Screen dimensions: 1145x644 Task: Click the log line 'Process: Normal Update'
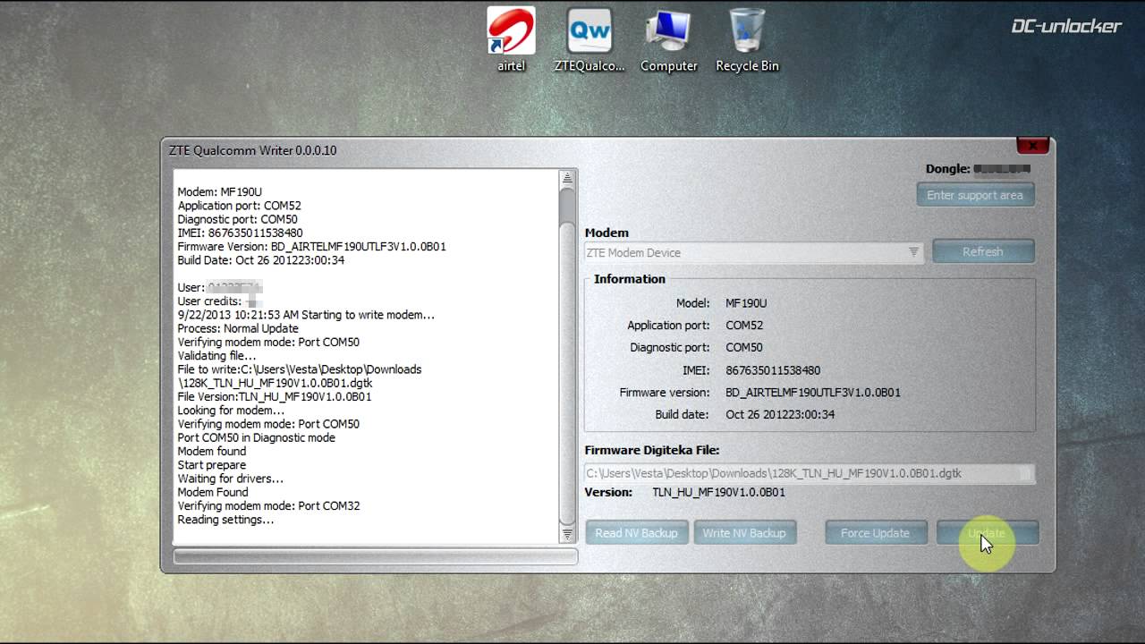click(x=238, y=328)
